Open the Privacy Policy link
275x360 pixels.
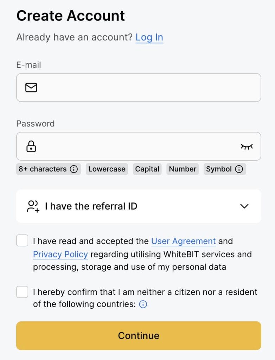pos(60,254)
